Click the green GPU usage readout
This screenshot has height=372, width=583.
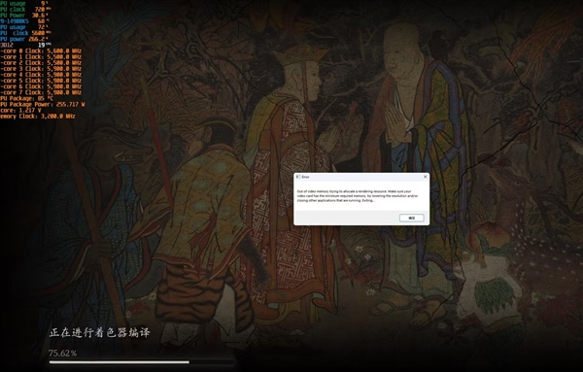click(x=23, y=3)
